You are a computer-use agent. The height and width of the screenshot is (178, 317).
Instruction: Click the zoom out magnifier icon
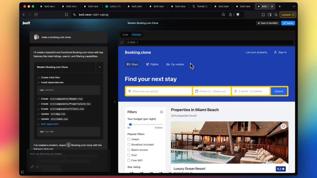click(x=223, y=15)
